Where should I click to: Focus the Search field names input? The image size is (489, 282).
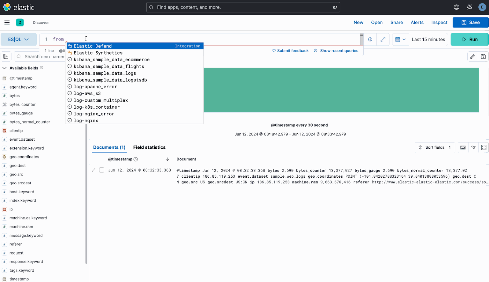point(43,56)
